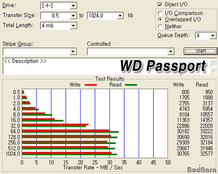This screenshot has width=218, height=174.
Task: Click the read value 33222
Action: tap(207, 131)
